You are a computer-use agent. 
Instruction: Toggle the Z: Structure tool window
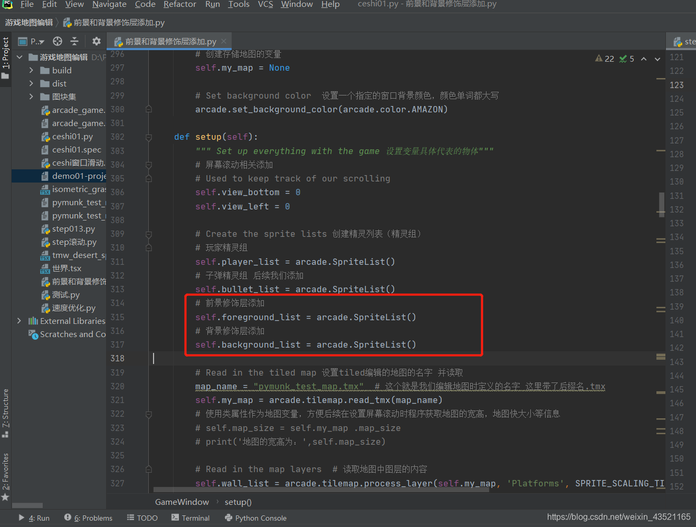coord(5,413)
